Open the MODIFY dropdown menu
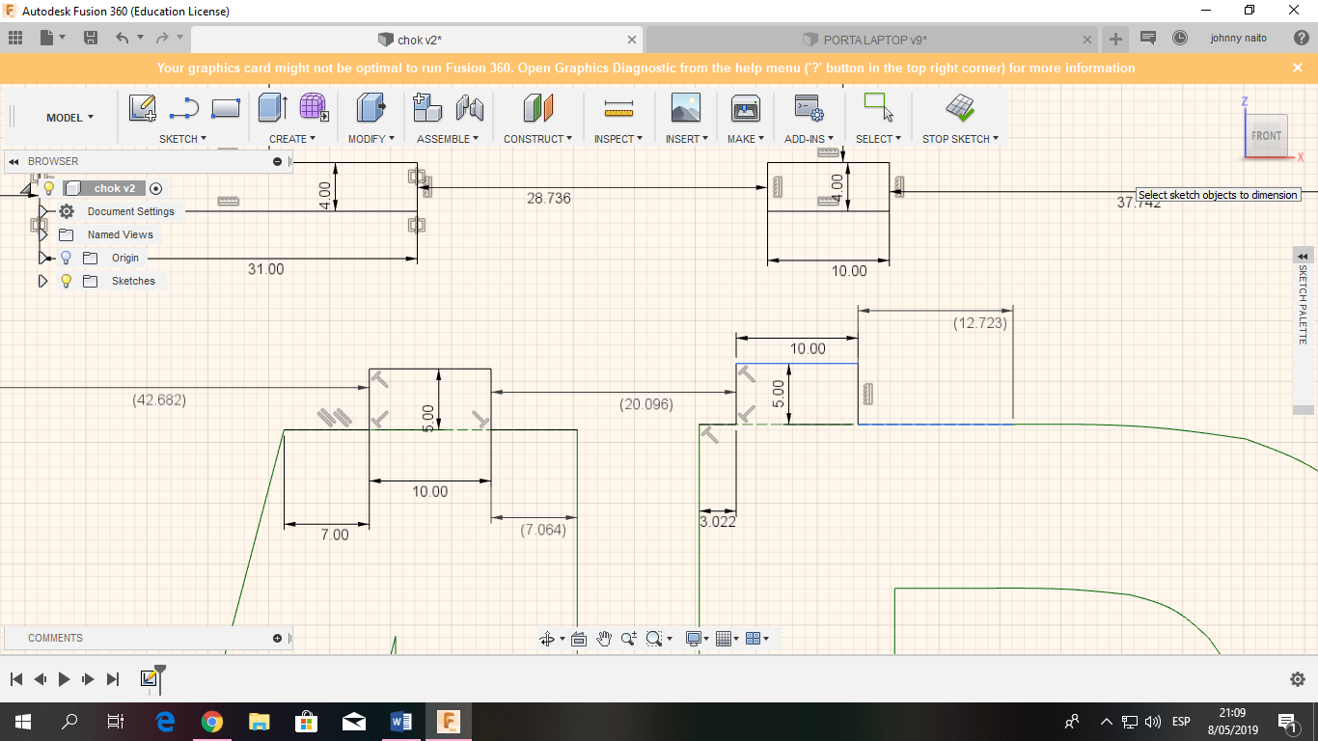 click(x=371, y=139)
